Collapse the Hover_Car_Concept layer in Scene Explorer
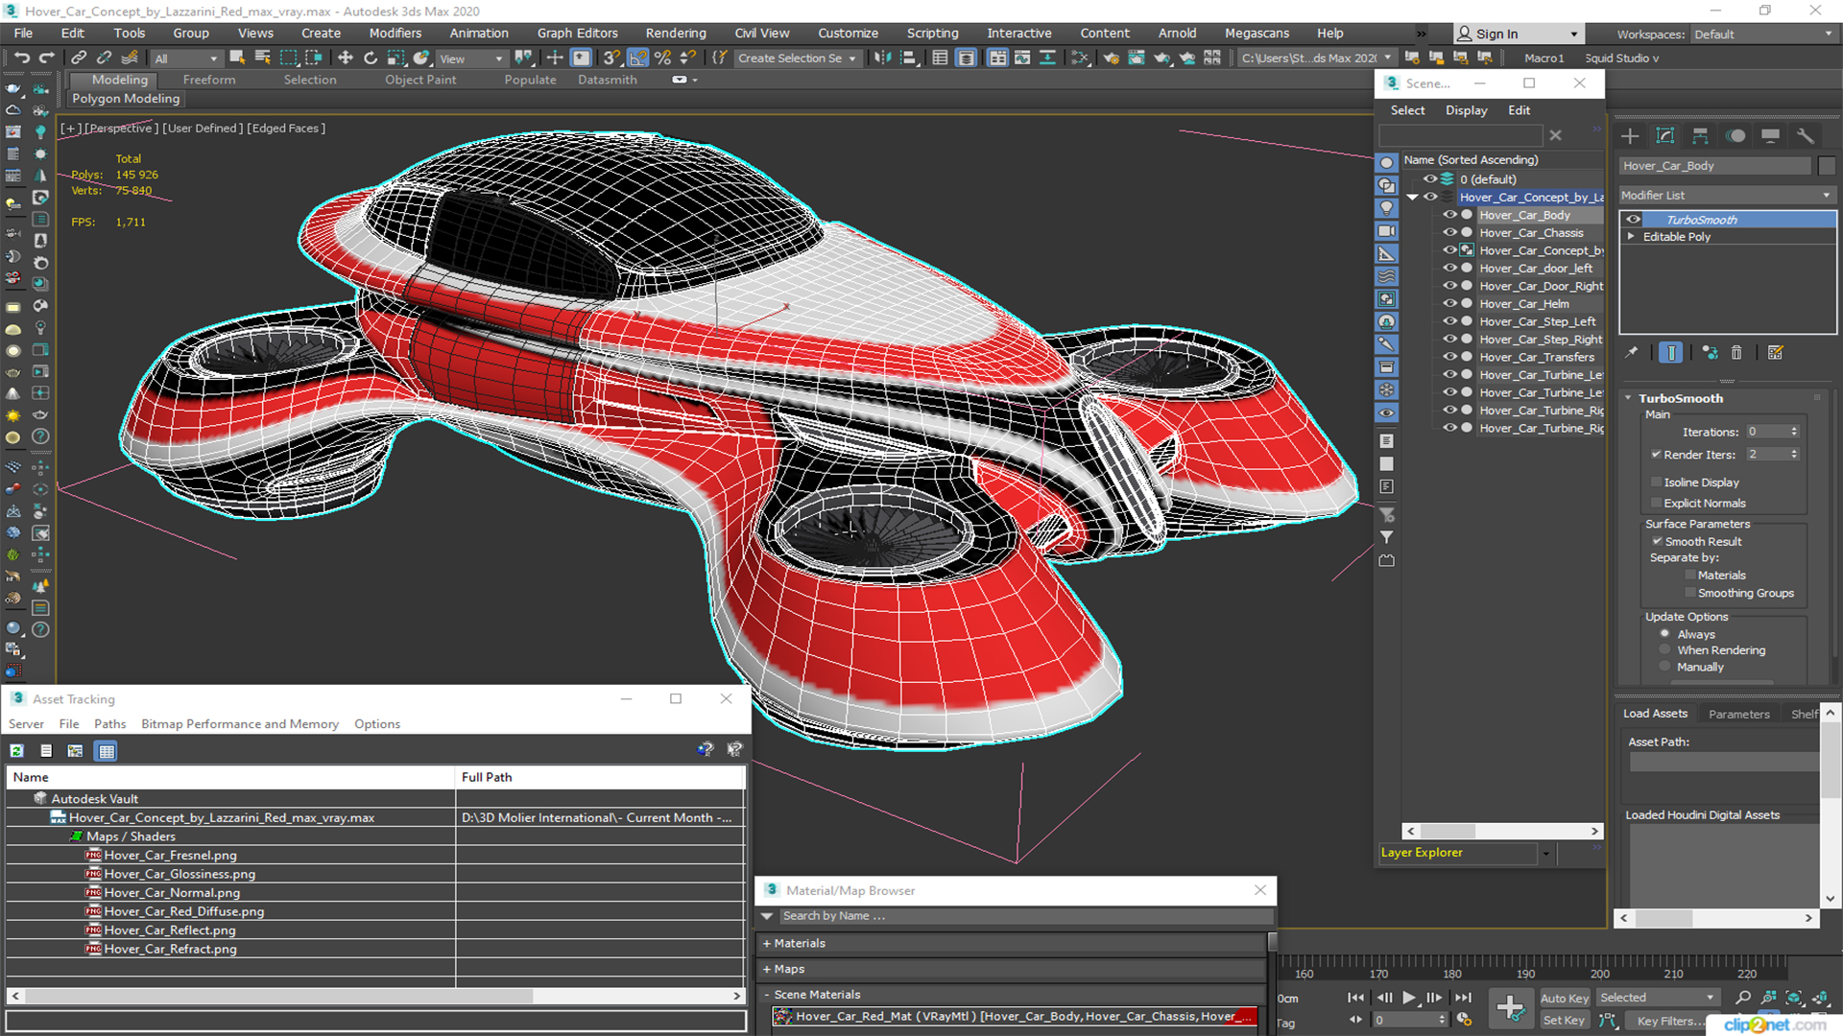The image size is (1843, 1036). click(x=1413, y=198)
